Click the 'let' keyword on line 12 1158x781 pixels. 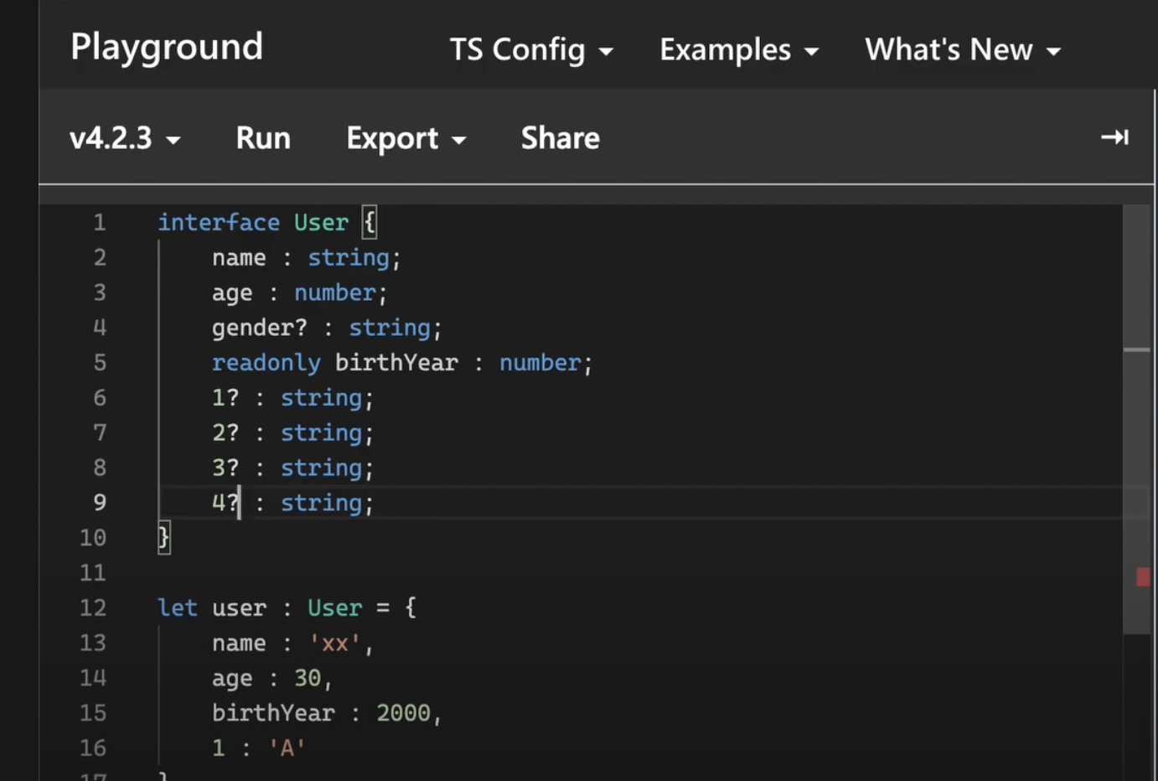[x=178, y=608]
